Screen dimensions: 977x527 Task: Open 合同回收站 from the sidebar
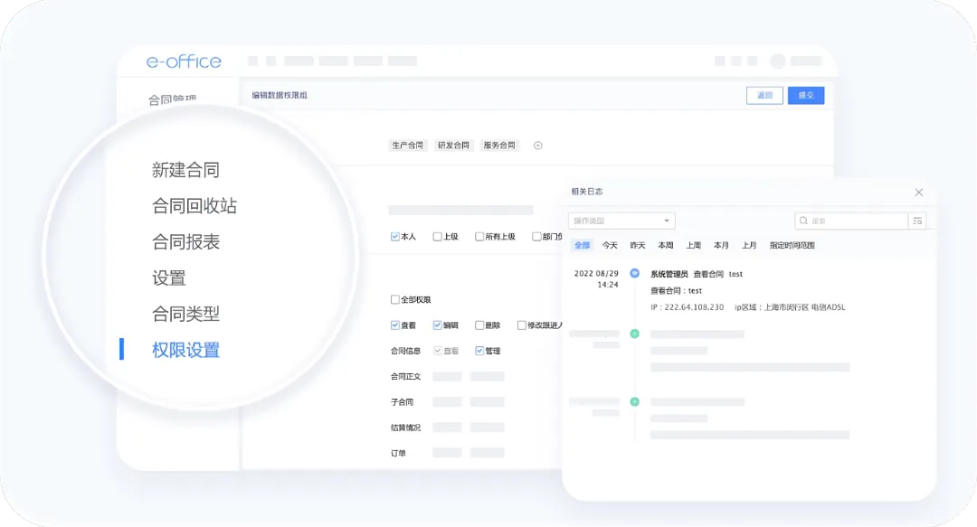pos(194,206)
